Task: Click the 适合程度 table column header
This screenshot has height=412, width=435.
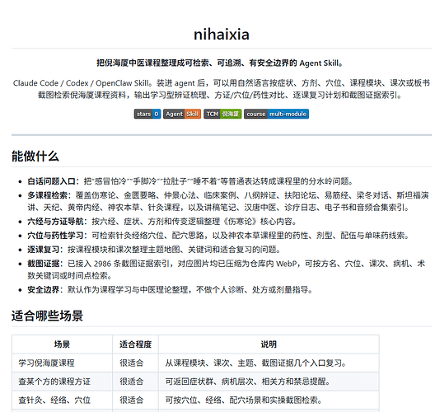Action: coord(135,344)
